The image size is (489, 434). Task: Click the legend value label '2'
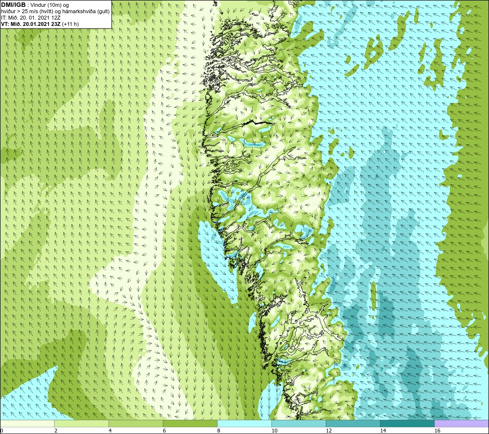coord(56,431)
